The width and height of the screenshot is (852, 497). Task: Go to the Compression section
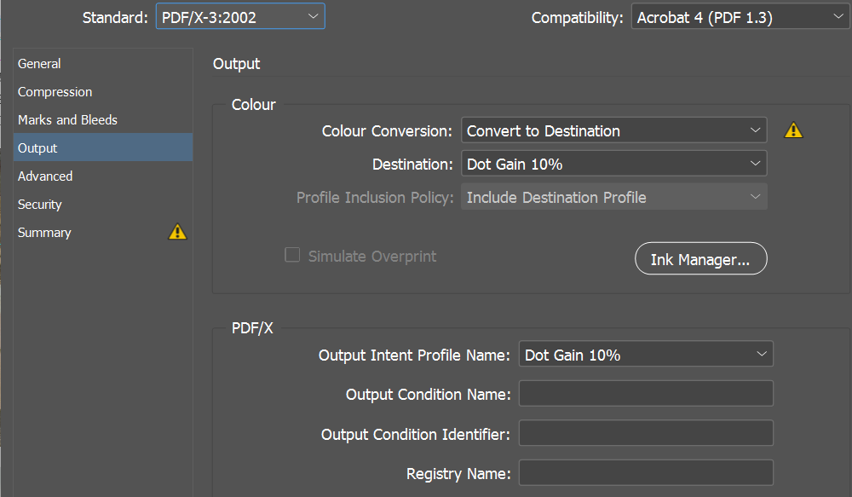[x=55, y=92]
